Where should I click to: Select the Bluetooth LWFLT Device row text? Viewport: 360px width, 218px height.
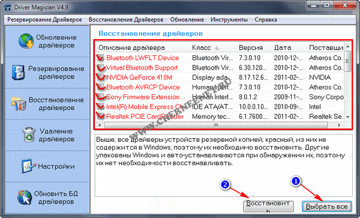point(142,58)
